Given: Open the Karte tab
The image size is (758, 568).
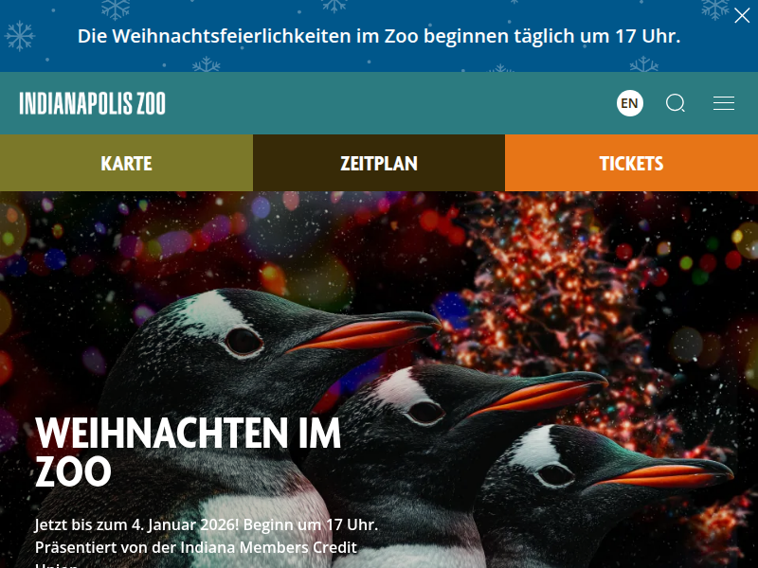Looking at the screenshot, I should tap(126, 163).
